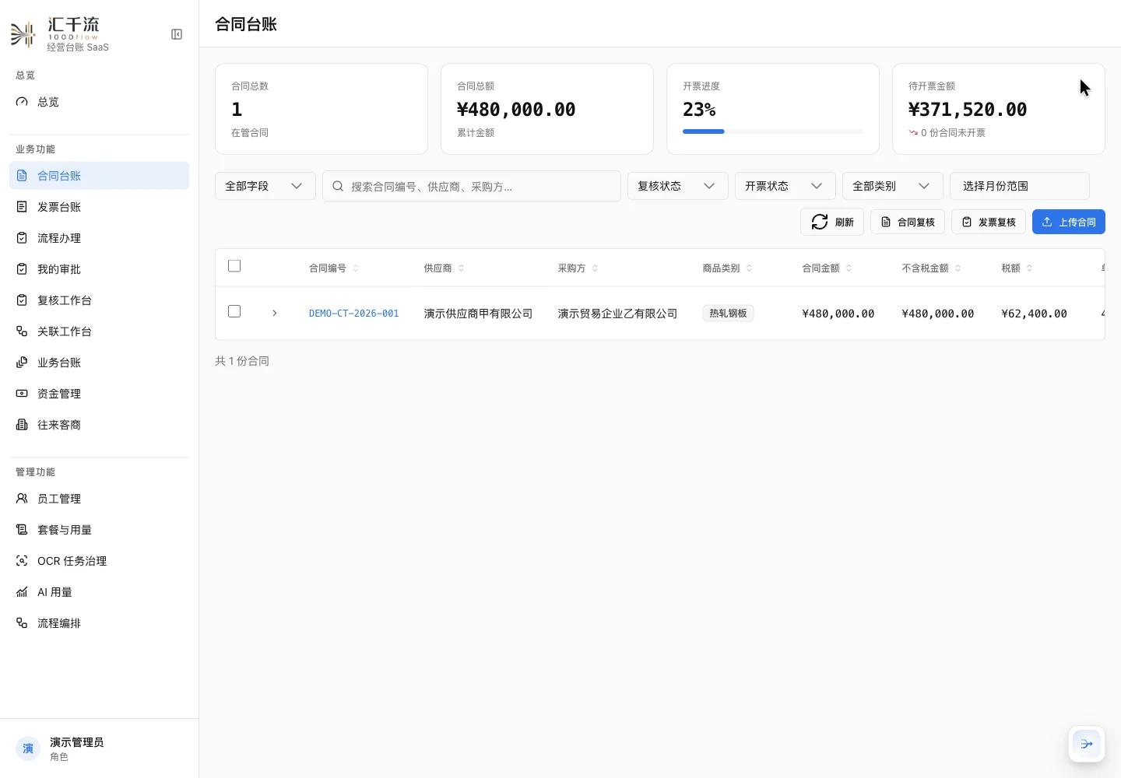Sort by 税额 column sort icon
Viewport: 1121px width, 778px height.
[x=1029, y=268]
